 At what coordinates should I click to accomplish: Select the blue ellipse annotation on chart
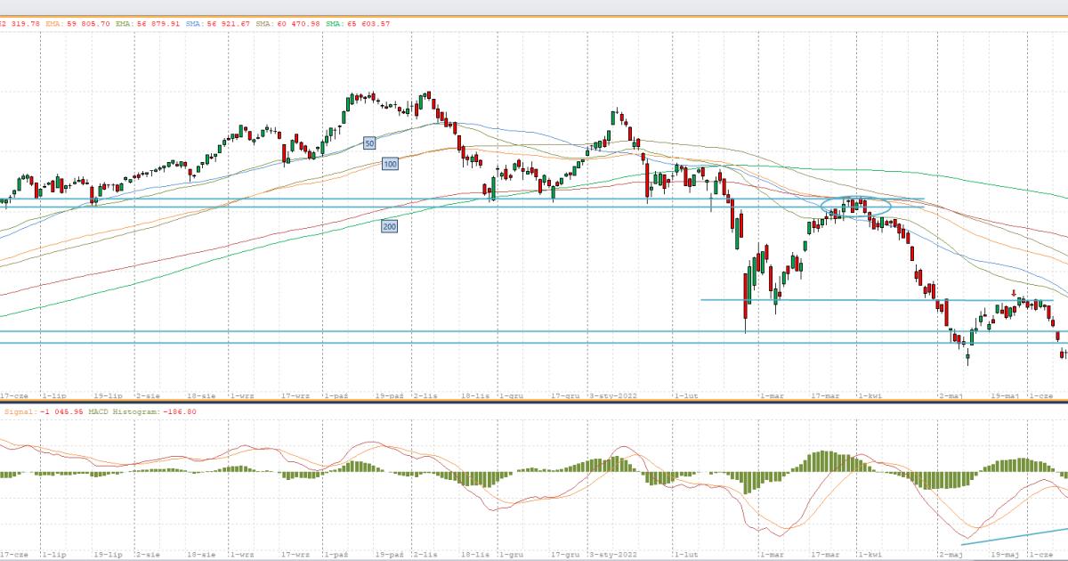855,207
